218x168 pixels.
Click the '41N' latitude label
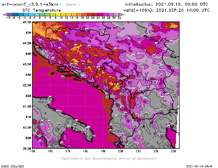(28, 117)
